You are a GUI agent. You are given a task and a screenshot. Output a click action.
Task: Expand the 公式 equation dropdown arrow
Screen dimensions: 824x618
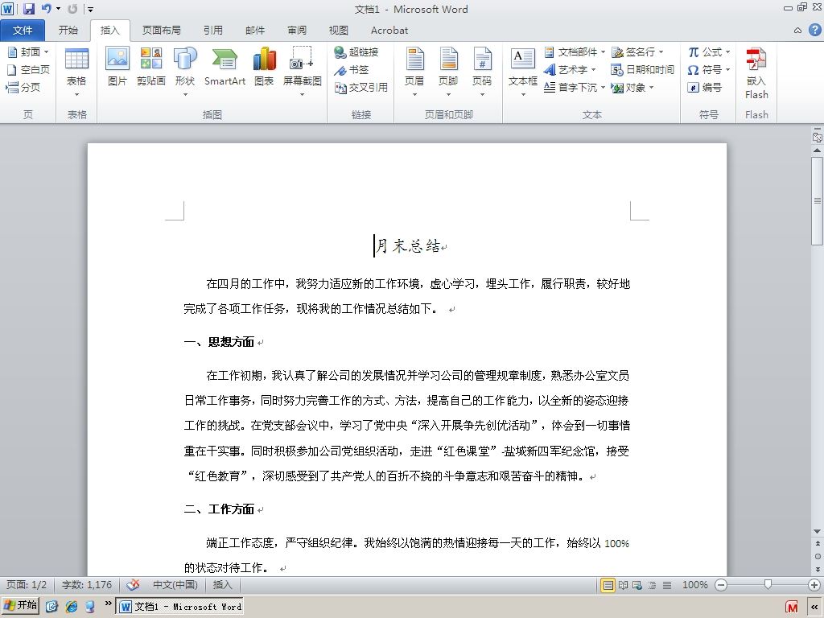(x=727, y=52)
